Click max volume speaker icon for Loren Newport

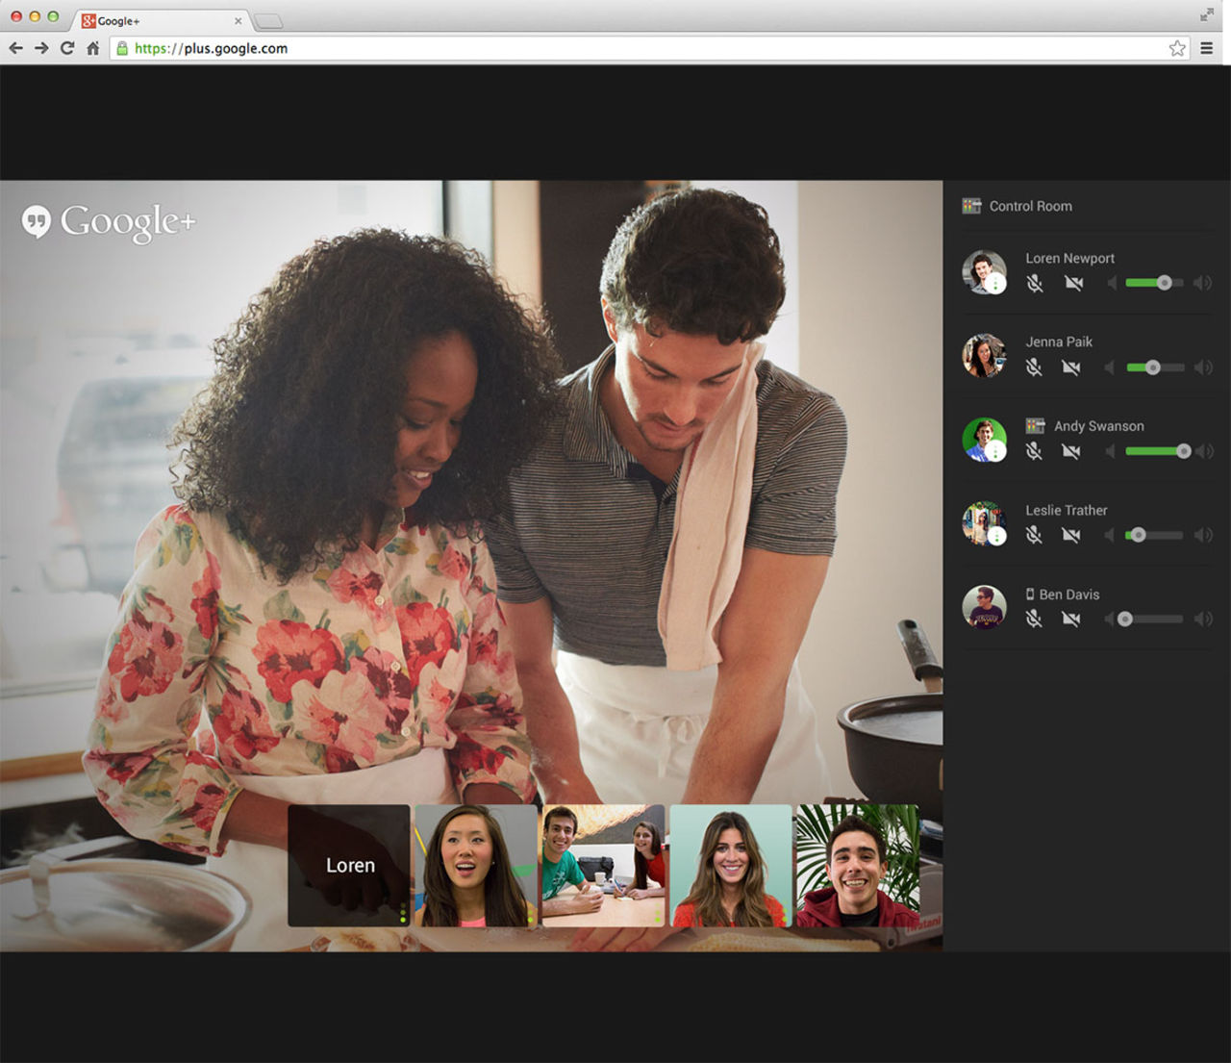point(1202,283)
